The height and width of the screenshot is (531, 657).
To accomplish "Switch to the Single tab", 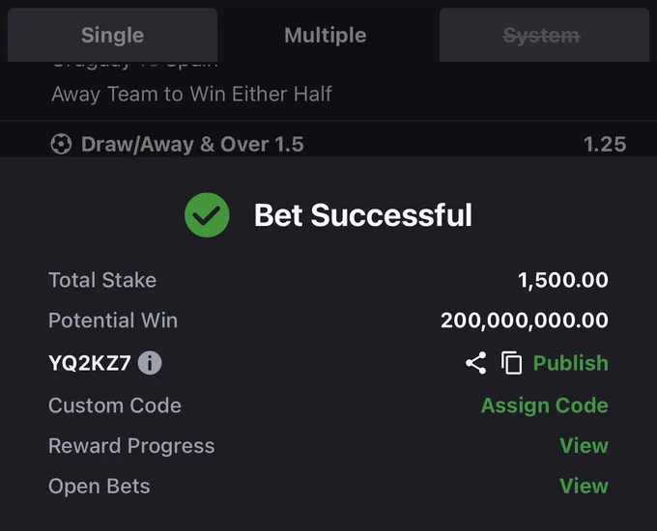I will [x=112, y=35].
